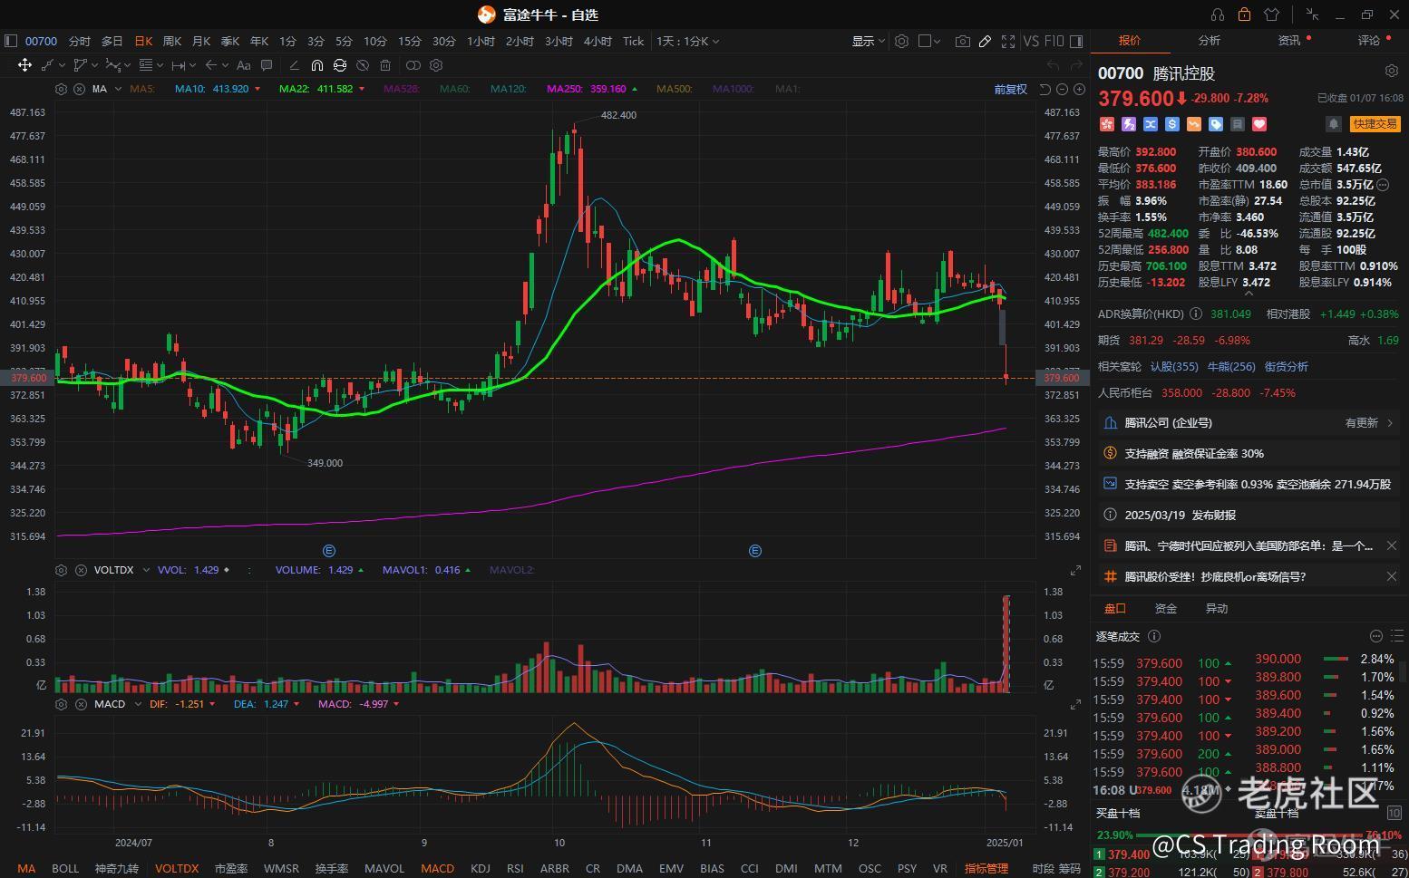1409x878 pixels.
Task: Toggle the left sidebar panel icon
Action: [x=11, y=41]
